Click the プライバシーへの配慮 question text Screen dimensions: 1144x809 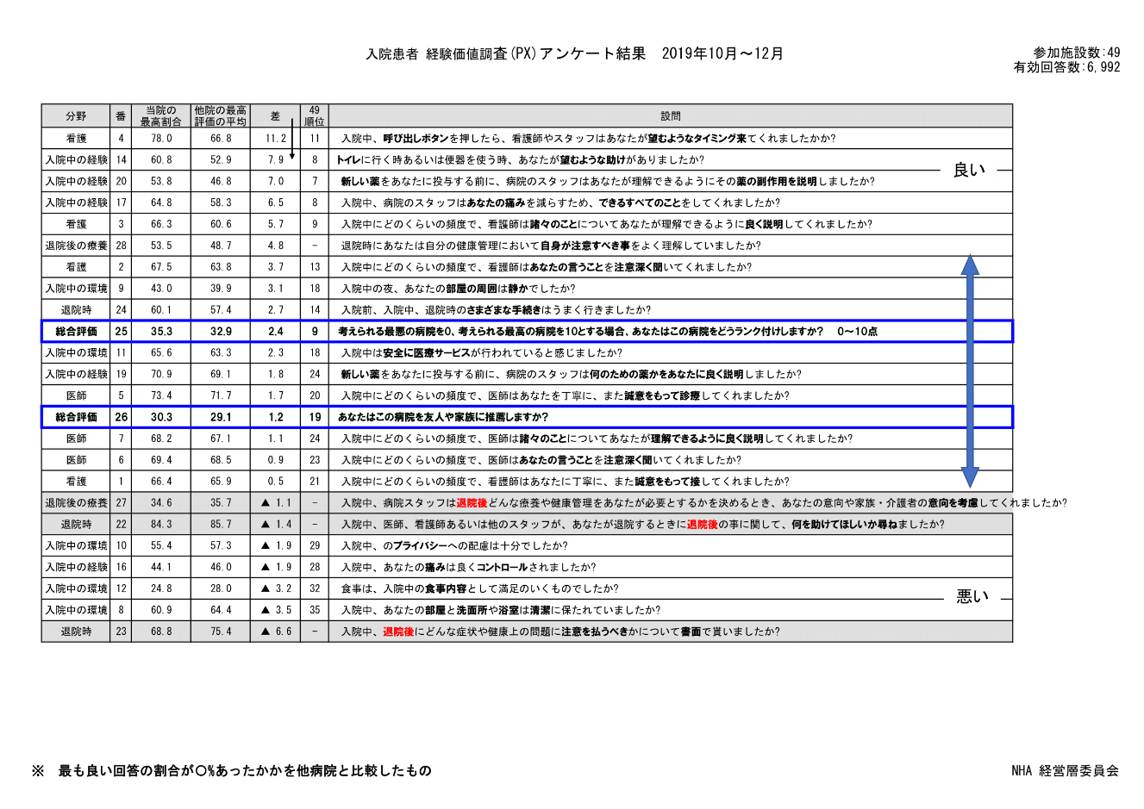pyautogui.click(x=454, y=546)
